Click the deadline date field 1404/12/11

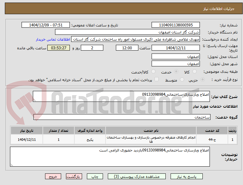[x=176, y=48]
